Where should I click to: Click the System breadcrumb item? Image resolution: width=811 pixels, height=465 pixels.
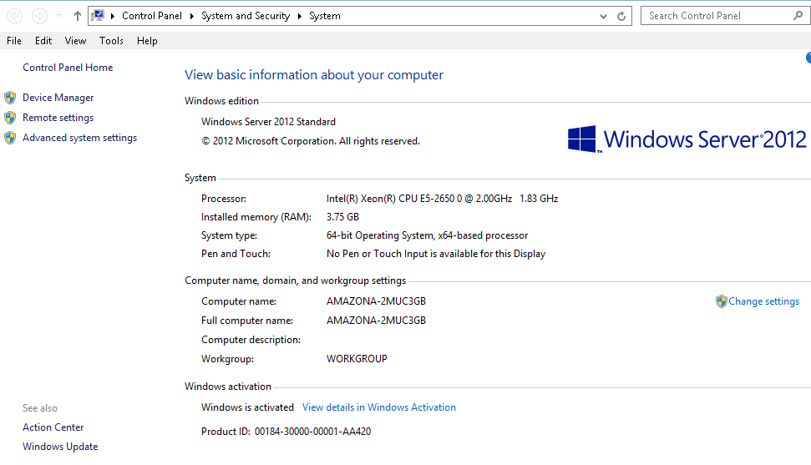(325, 16)
